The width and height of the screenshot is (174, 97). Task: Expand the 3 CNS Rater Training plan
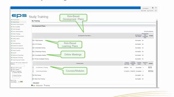[34, 48]
